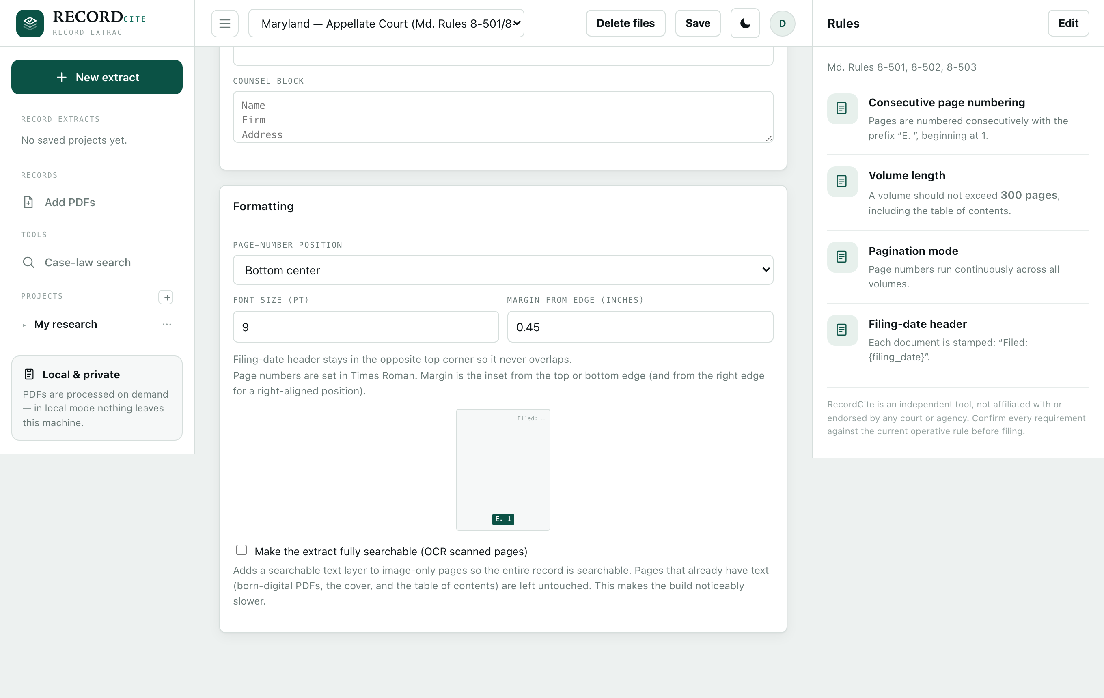This screenshot has height=698, width=1104.
Task: Open the hamburger sidebar menu
Action: click(x=224, y=24)
